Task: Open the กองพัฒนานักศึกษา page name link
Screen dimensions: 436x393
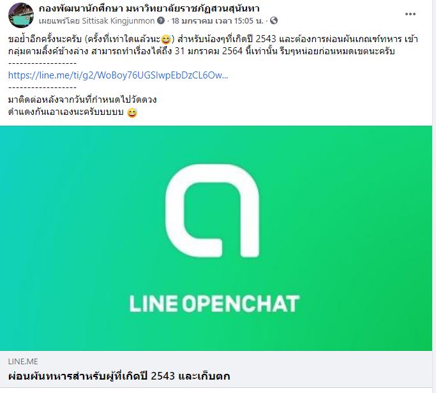Action: pos(149,8)
